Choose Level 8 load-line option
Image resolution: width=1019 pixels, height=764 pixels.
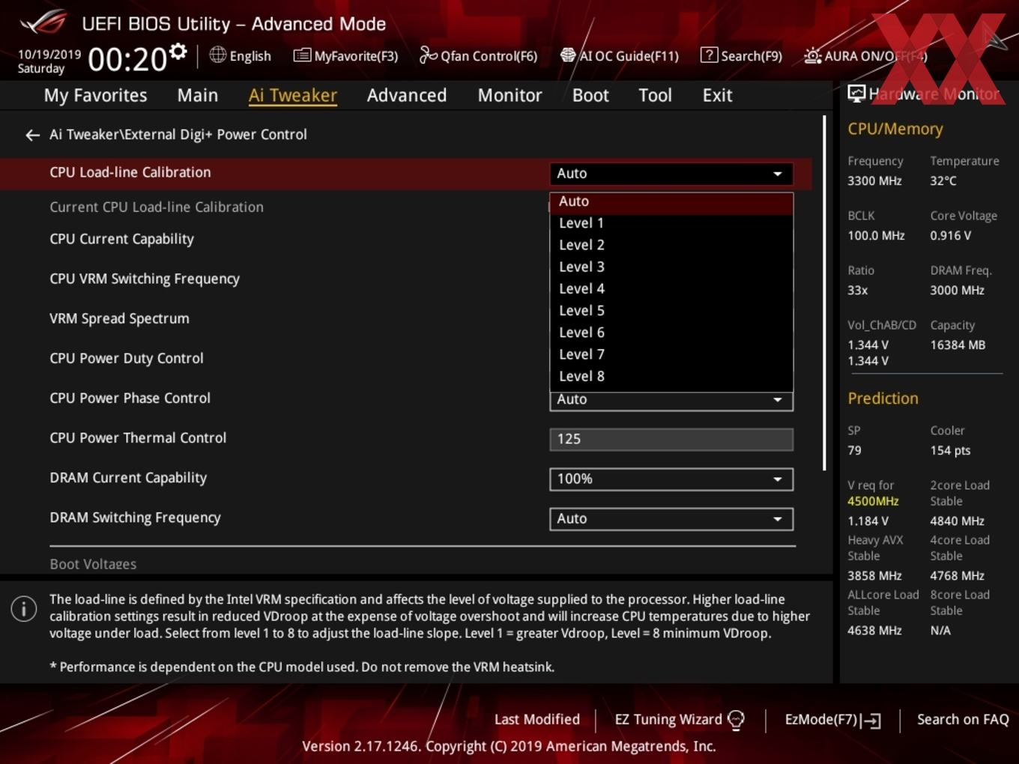(x=671, y=376)
